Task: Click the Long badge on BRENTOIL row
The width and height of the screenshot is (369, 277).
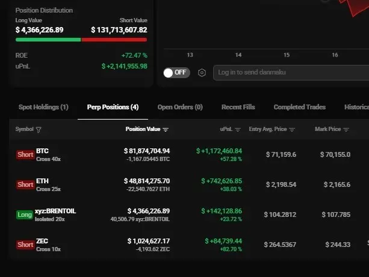Action: click(x=25, y=215)
